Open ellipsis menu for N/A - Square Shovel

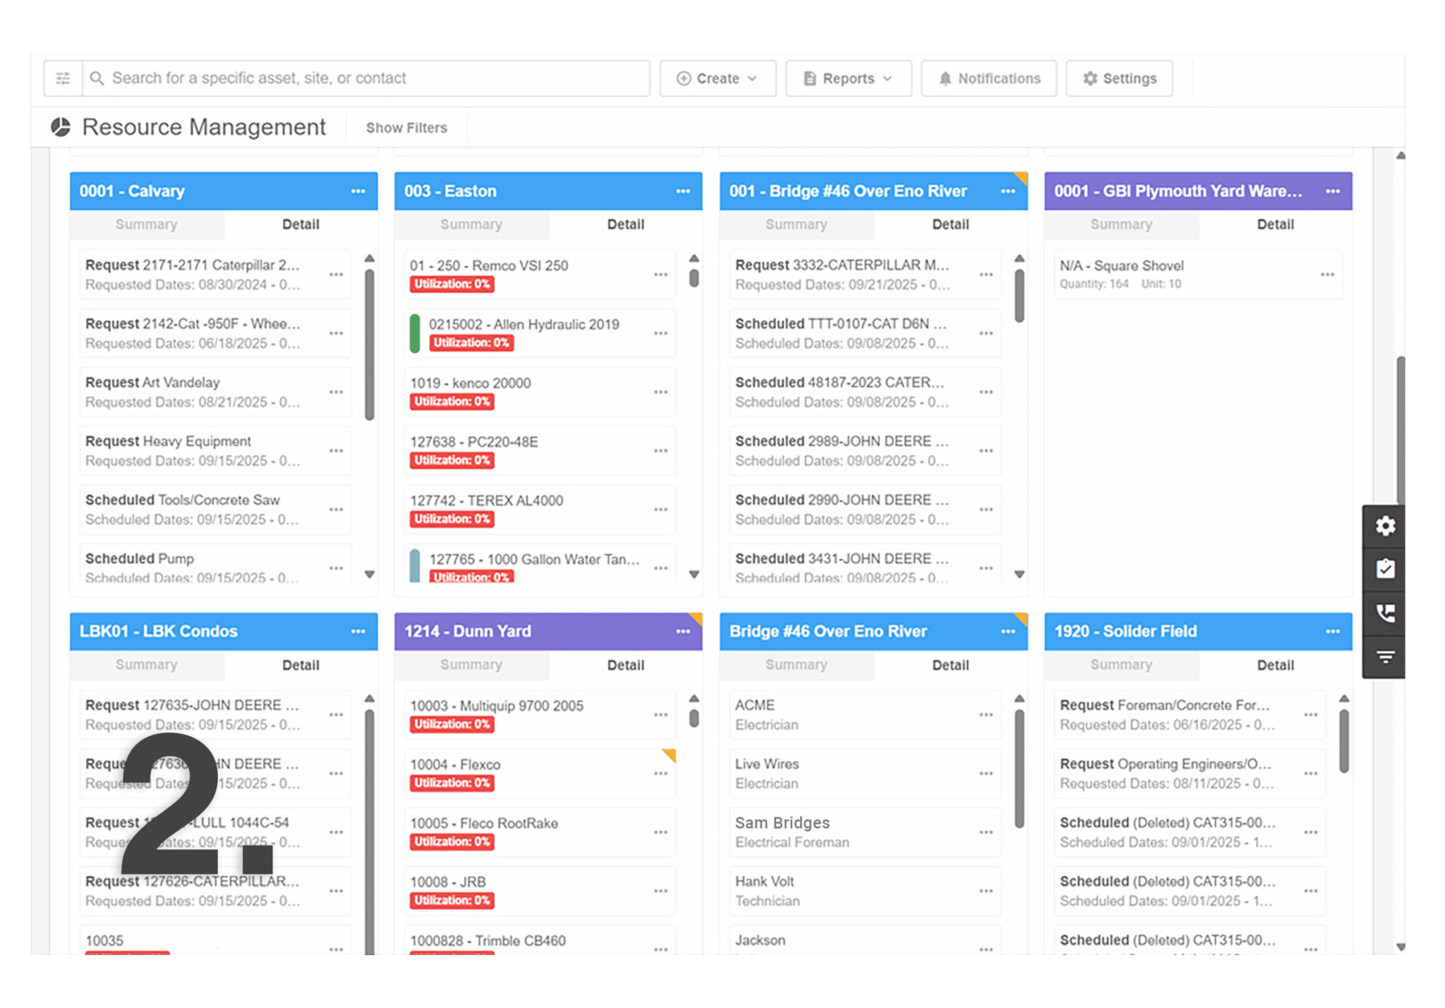pos(1327,275)
